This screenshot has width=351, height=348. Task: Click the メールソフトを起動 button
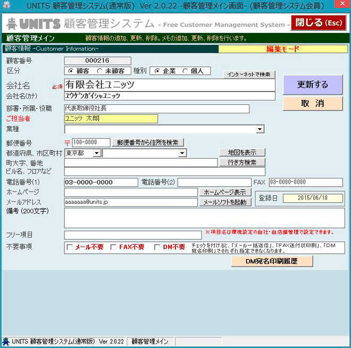[x=225, y=202]
